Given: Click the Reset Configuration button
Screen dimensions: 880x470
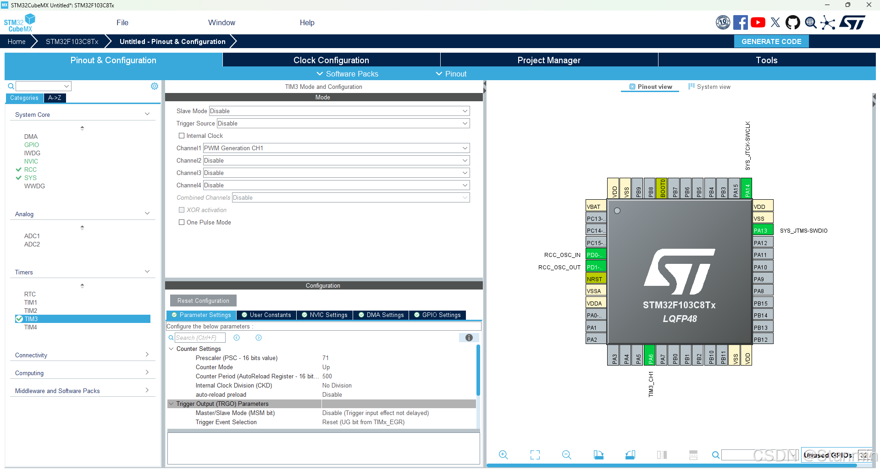Looking at the screenshot, I should pyautogui.click(x=203, y=301).
